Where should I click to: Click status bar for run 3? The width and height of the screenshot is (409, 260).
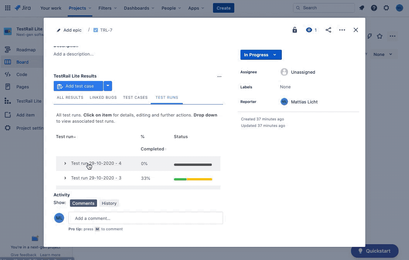click(193, 179)
